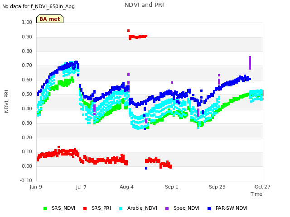Select the Arable_NDVI legend label

click(142, 208)
